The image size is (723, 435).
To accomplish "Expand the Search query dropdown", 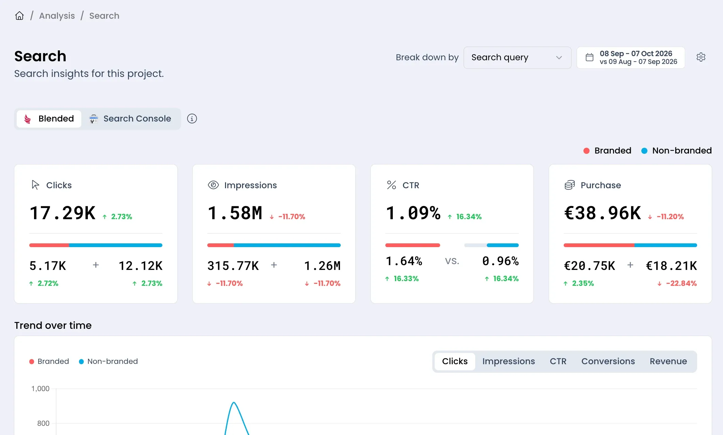I will point(517,58).
